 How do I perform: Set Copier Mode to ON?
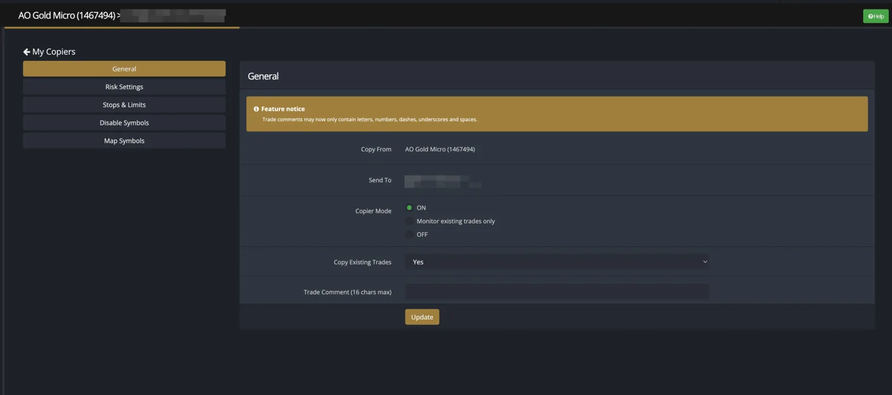click(x=409, y=208)
